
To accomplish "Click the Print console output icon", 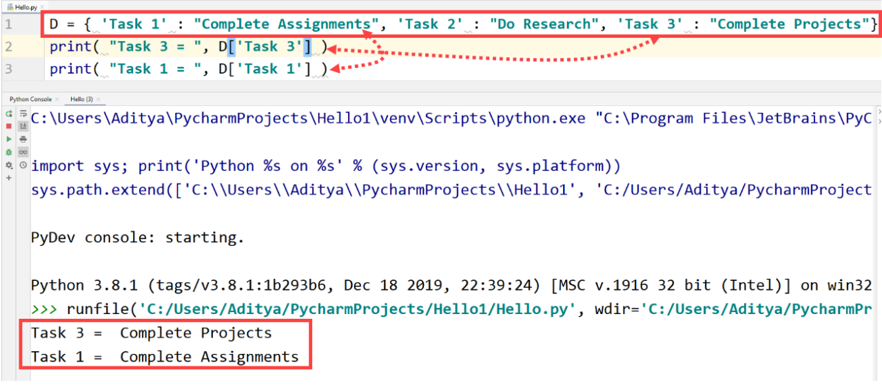I will tap(23, 139).
